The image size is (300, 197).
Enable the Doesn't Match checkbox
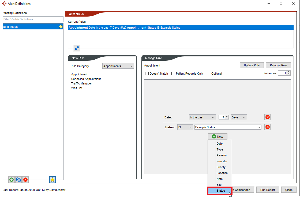pos(147,74)
